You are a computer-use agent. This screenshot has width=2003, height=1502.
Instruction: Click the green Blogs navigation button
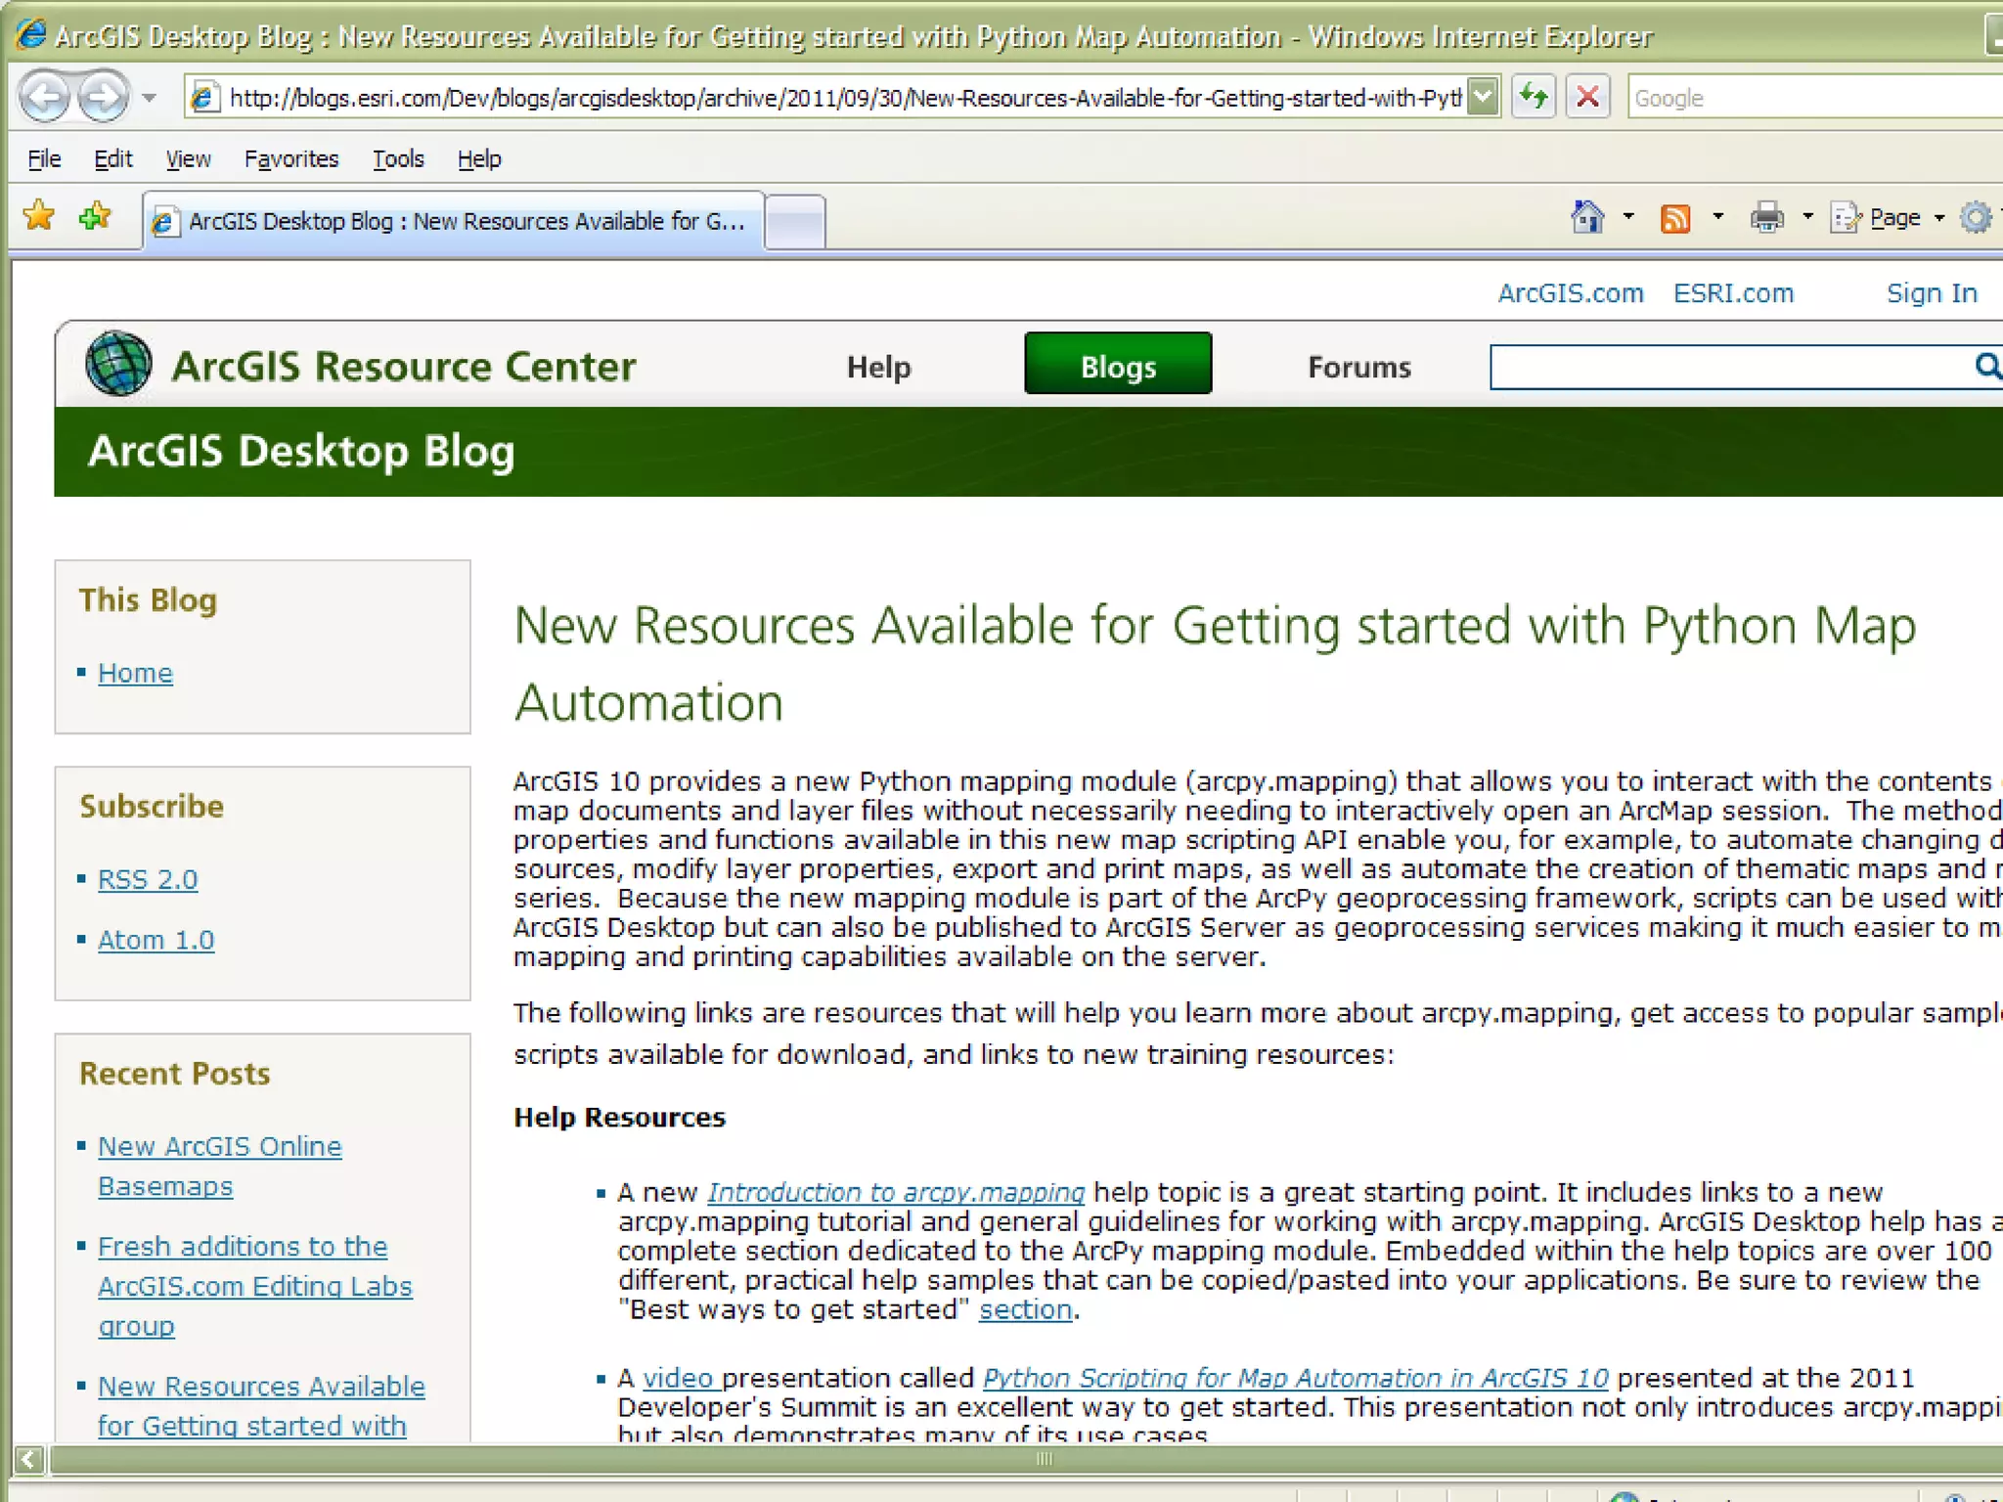tap(1118, 364)
